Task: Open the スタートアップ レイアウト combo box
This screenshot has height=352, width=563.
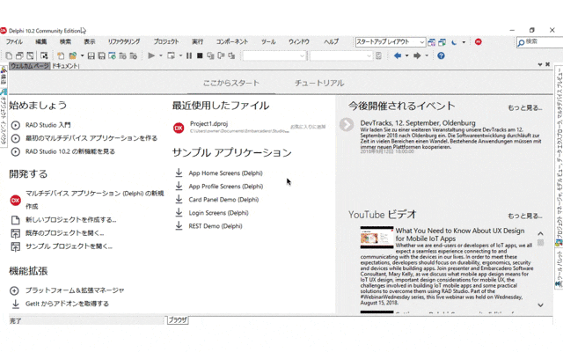Action: point(391,42)
